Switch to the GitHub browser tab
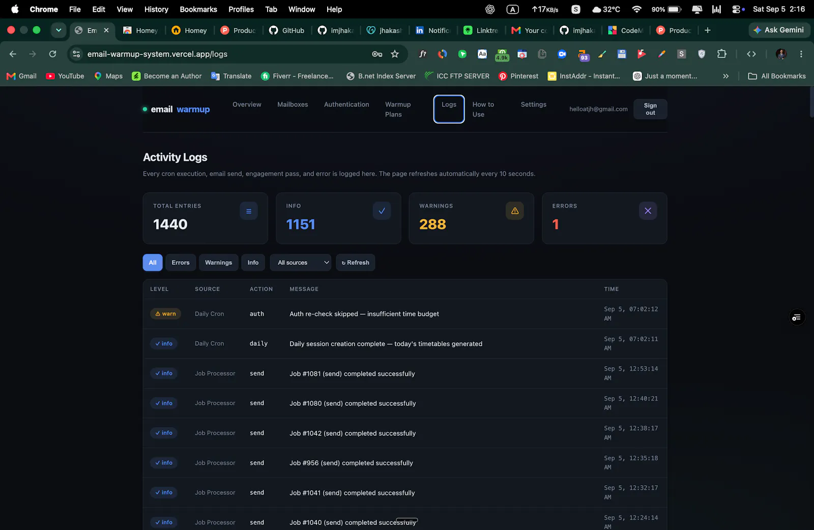 [287, 31]
